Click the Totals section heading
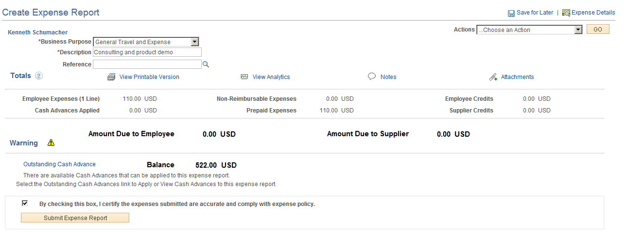Screen dimensions: 627x238 [x=20, y=76]
